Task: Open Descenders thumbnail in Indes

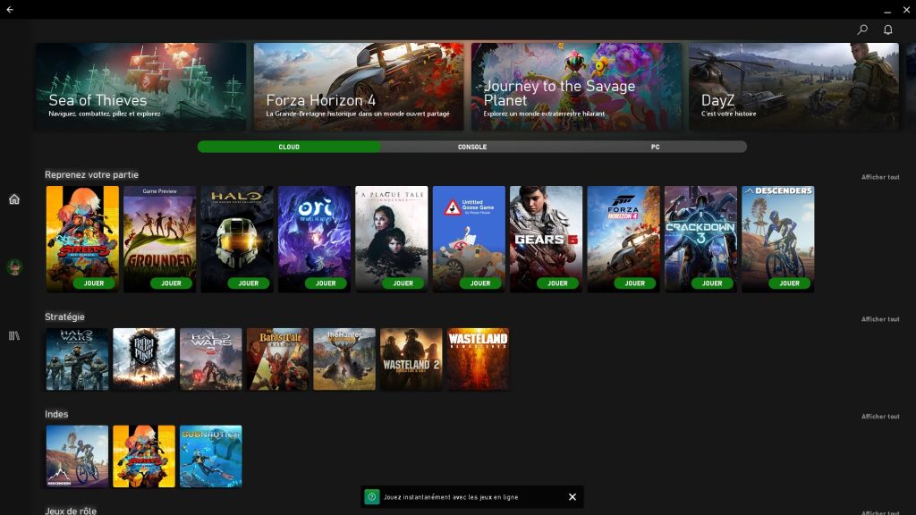Action: coord(77,456)
